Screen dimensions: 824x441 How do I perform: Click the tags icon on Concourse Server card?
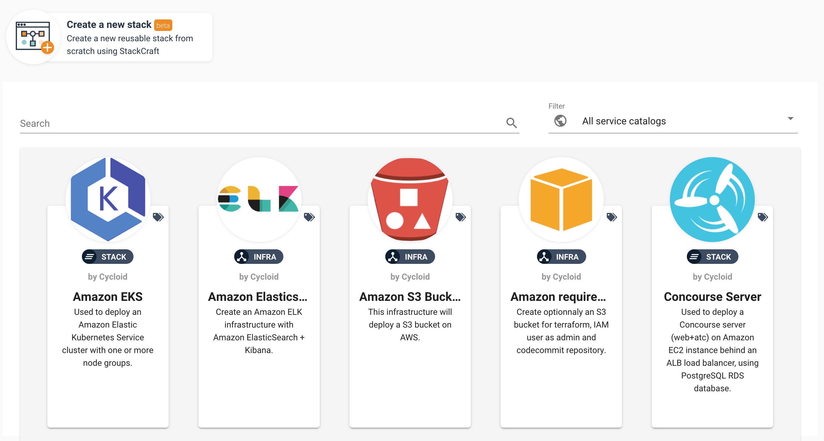coord(763,217)
